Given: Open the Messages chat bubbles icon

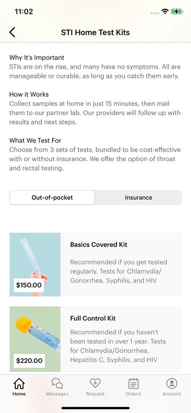Looking at the screenshot, I should (x=57, y=383).
